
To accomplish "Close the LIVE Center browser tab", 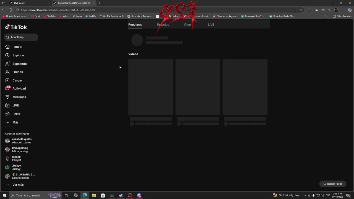I will [x=50, y=3].
